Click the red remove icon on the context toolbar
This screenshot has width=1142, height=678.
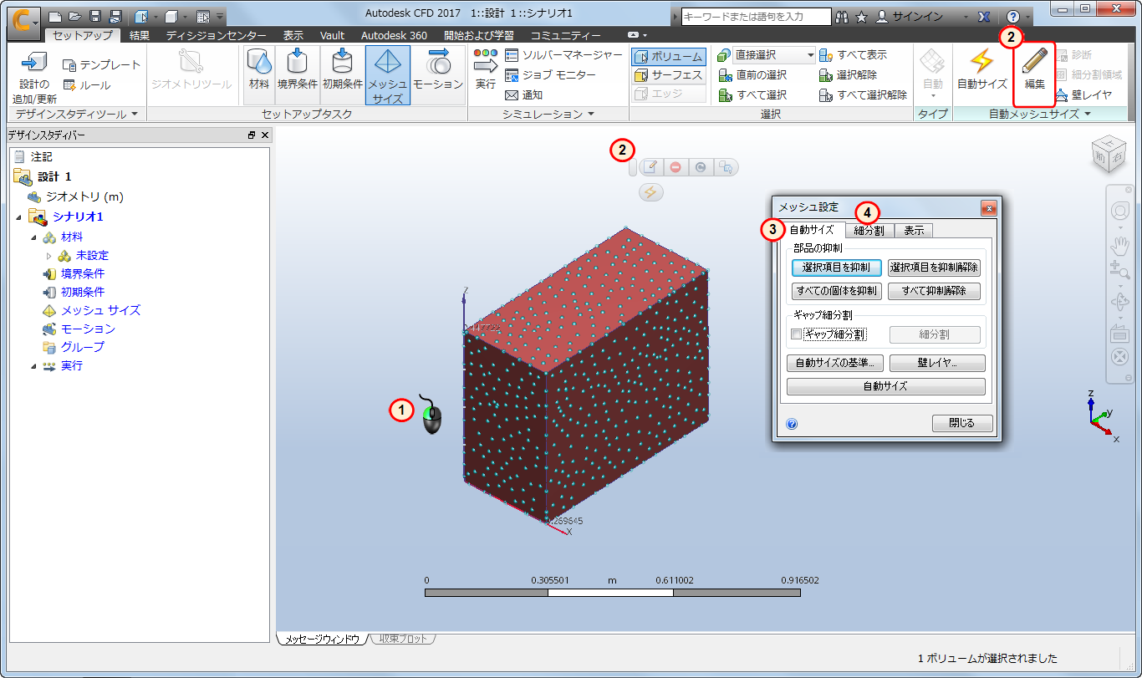coord(676,167)
